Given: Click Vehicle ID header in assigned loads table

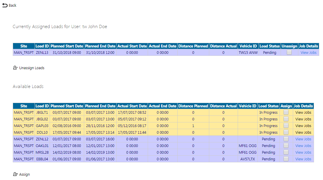Looking at the screenshot, I should 248,46.
